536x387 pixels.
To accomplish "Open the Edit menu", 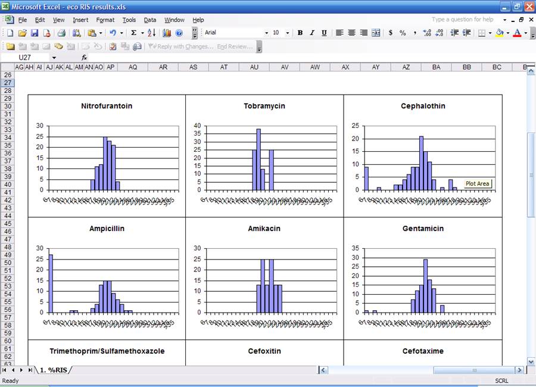I will pos(40,20).
